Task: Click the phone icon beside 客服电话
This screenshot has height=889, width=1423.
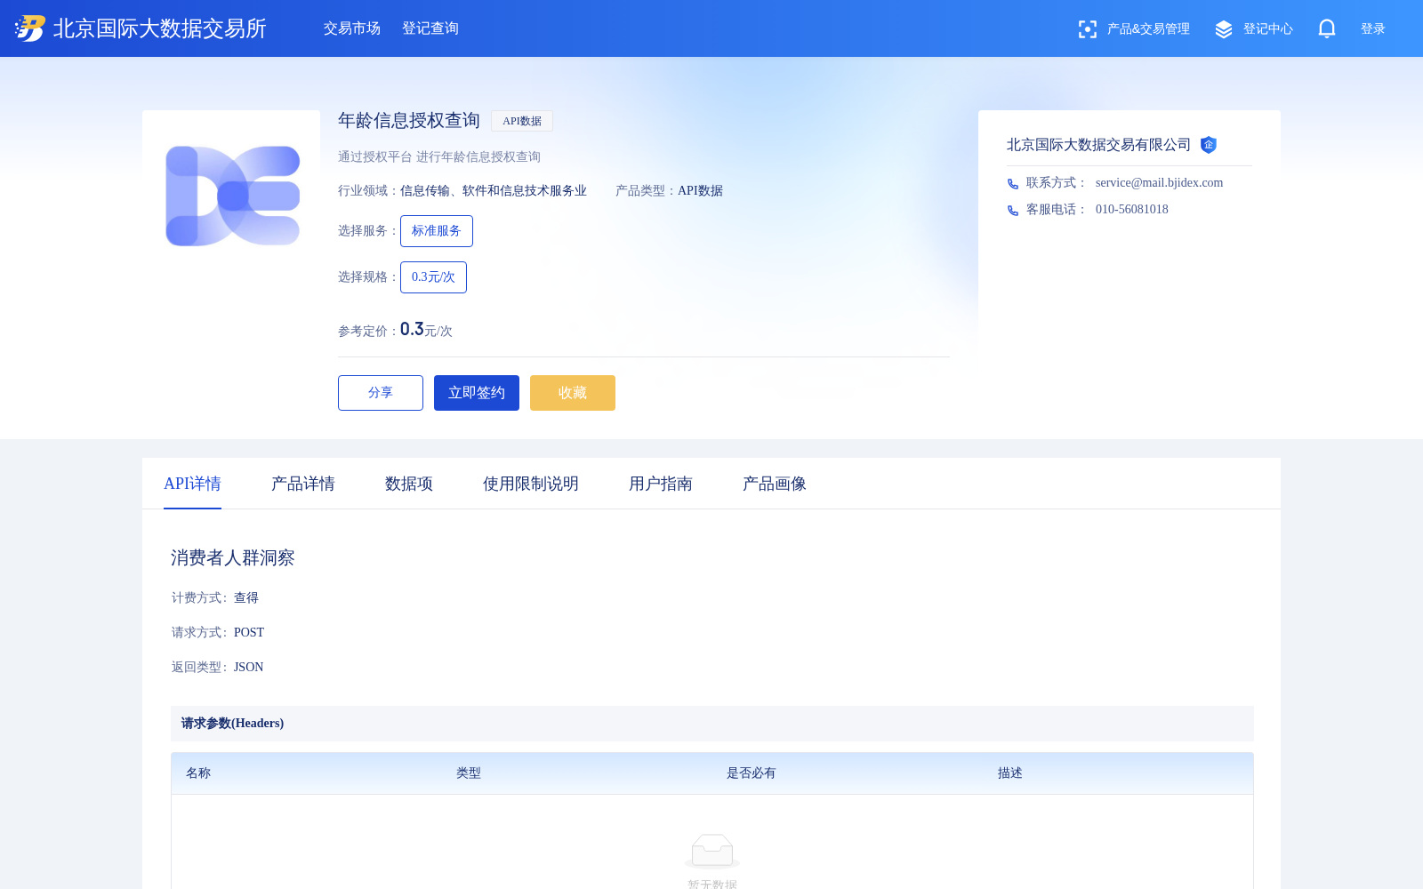Action: 1013,211
